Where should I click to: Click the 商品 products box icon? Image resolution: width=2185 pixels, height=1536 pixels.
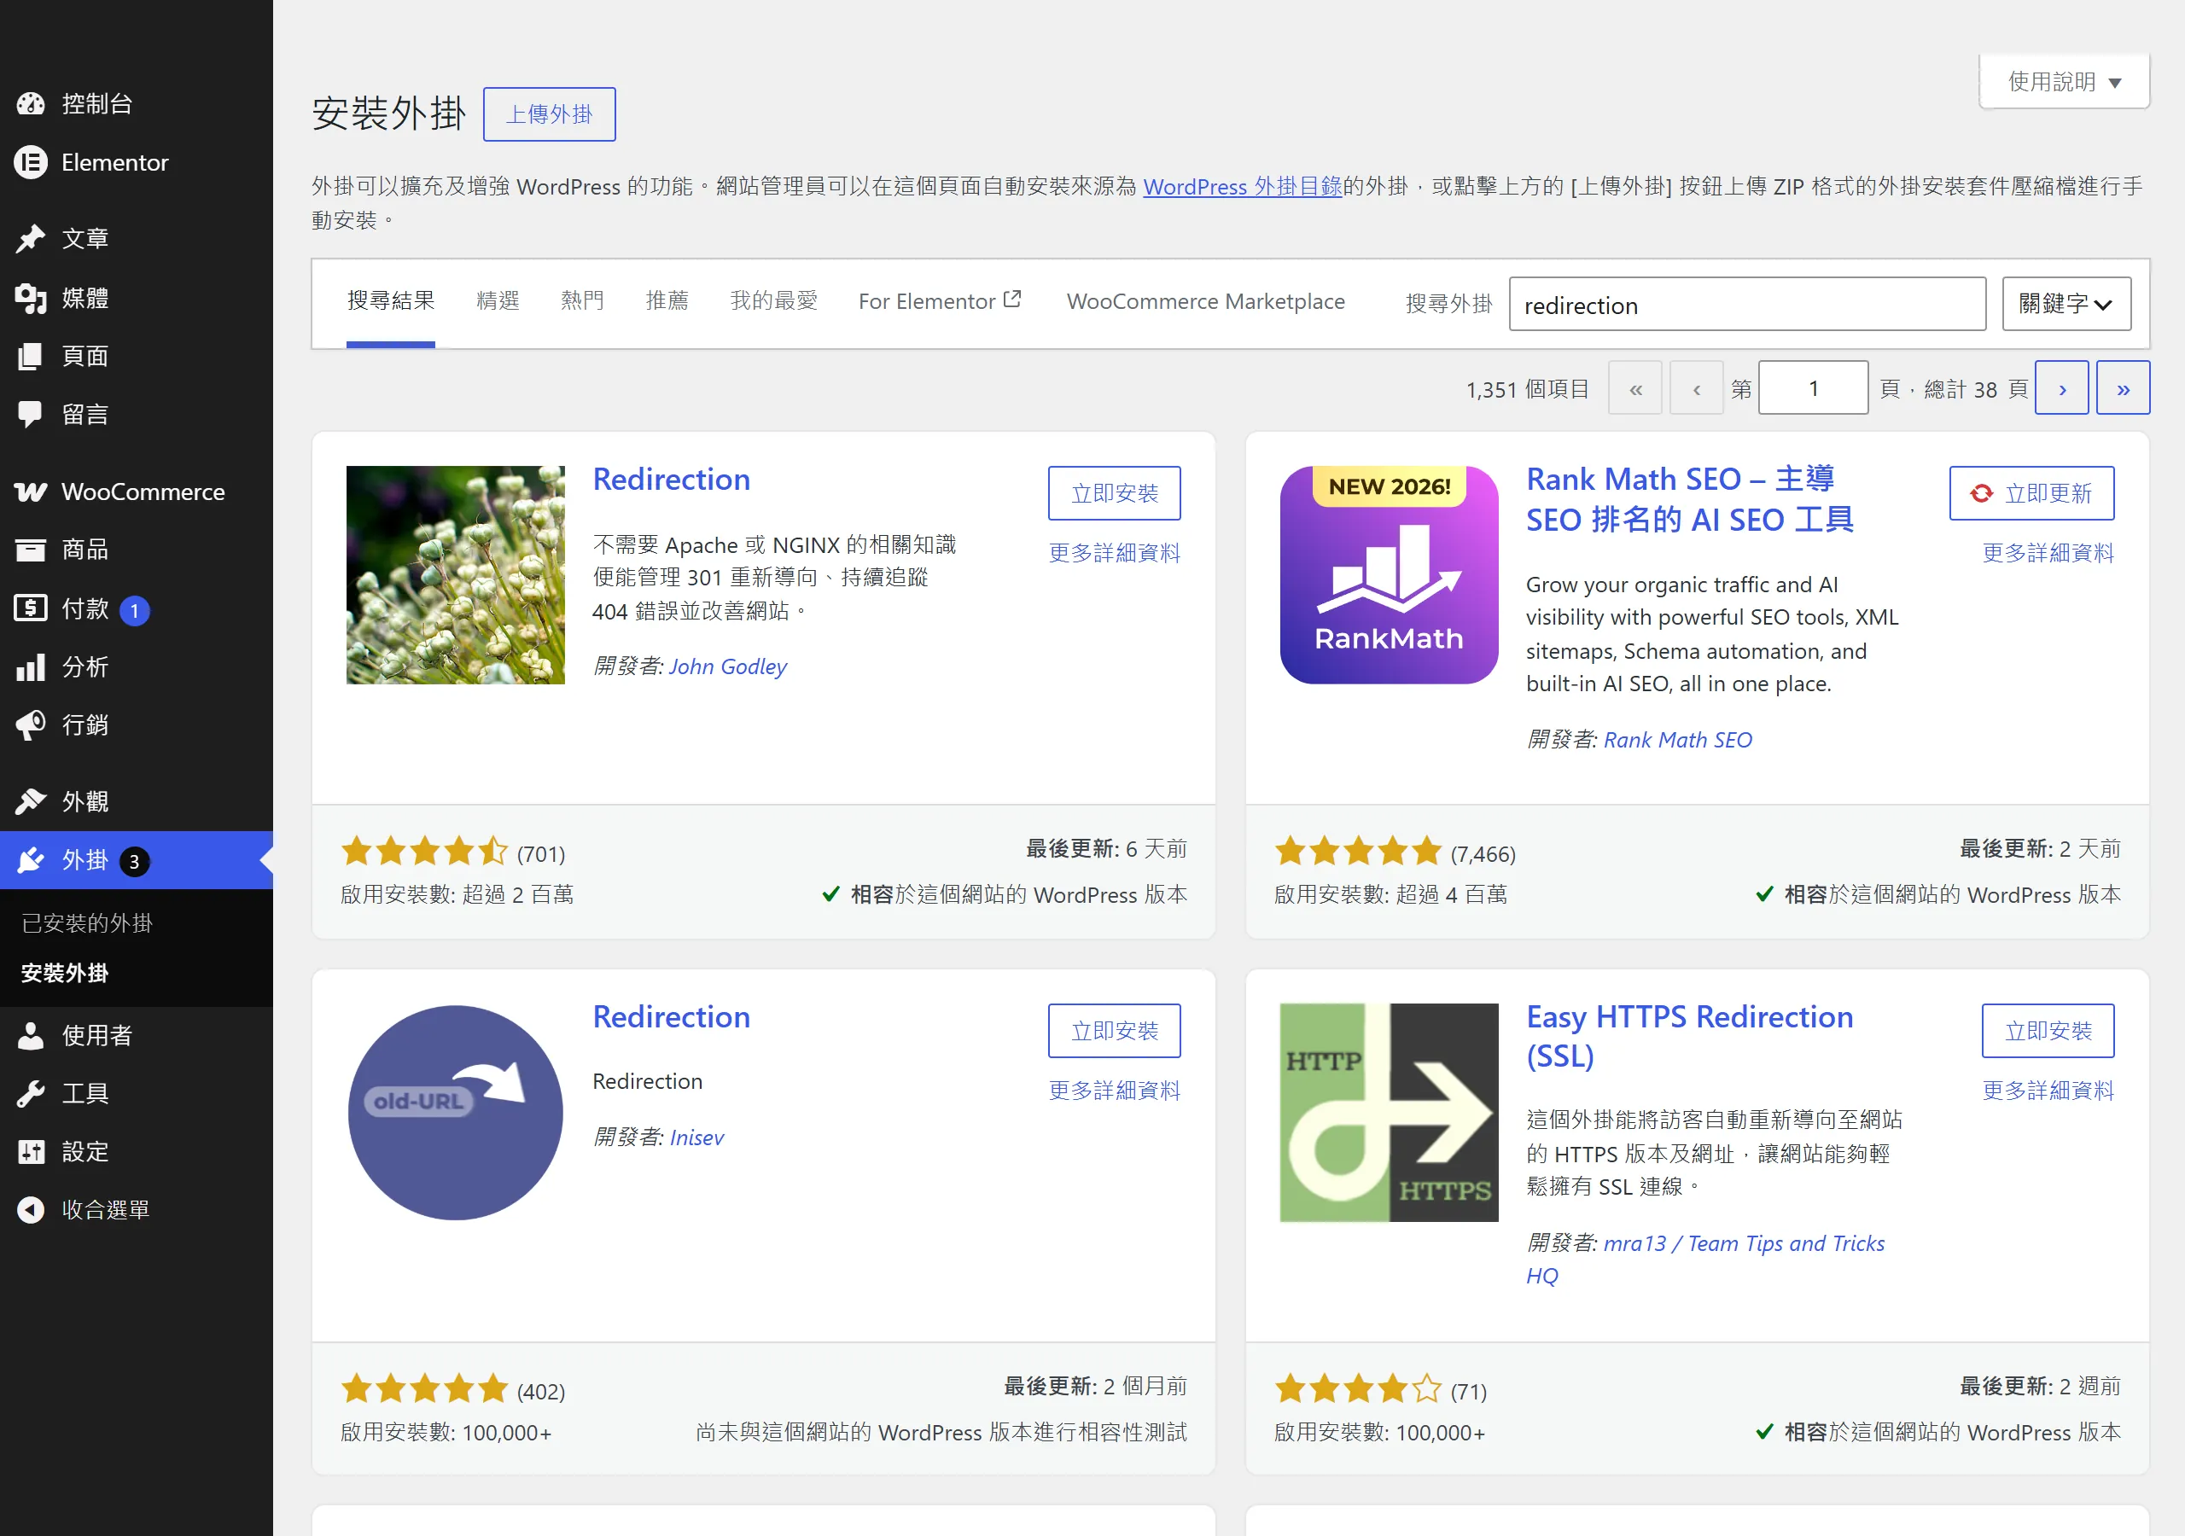click(x=31, y=550)
